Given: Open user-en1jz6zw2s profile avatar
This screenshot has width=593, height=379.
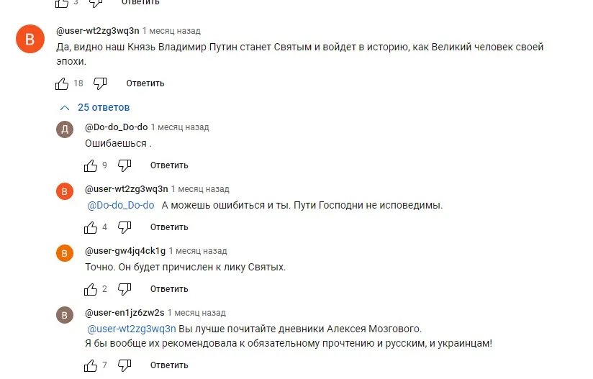Looking at the screenshot, I should 64,315.
